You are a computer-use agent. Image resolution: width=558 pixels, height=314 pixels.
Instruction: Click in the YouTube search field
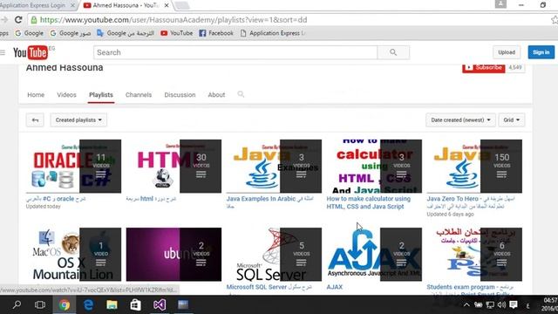pos(235,52)
